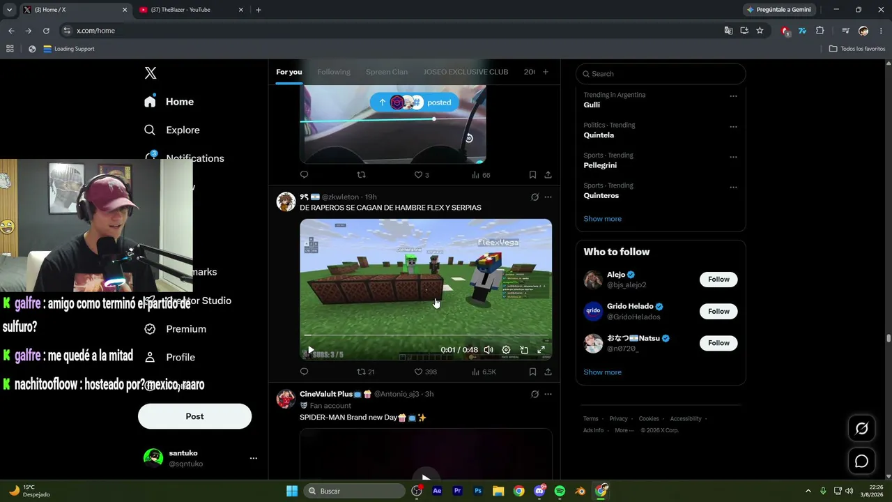The image size is (892, 502).
Task: Share the zkwleton post
Action: pyautogui.click(x=548, y=372)
